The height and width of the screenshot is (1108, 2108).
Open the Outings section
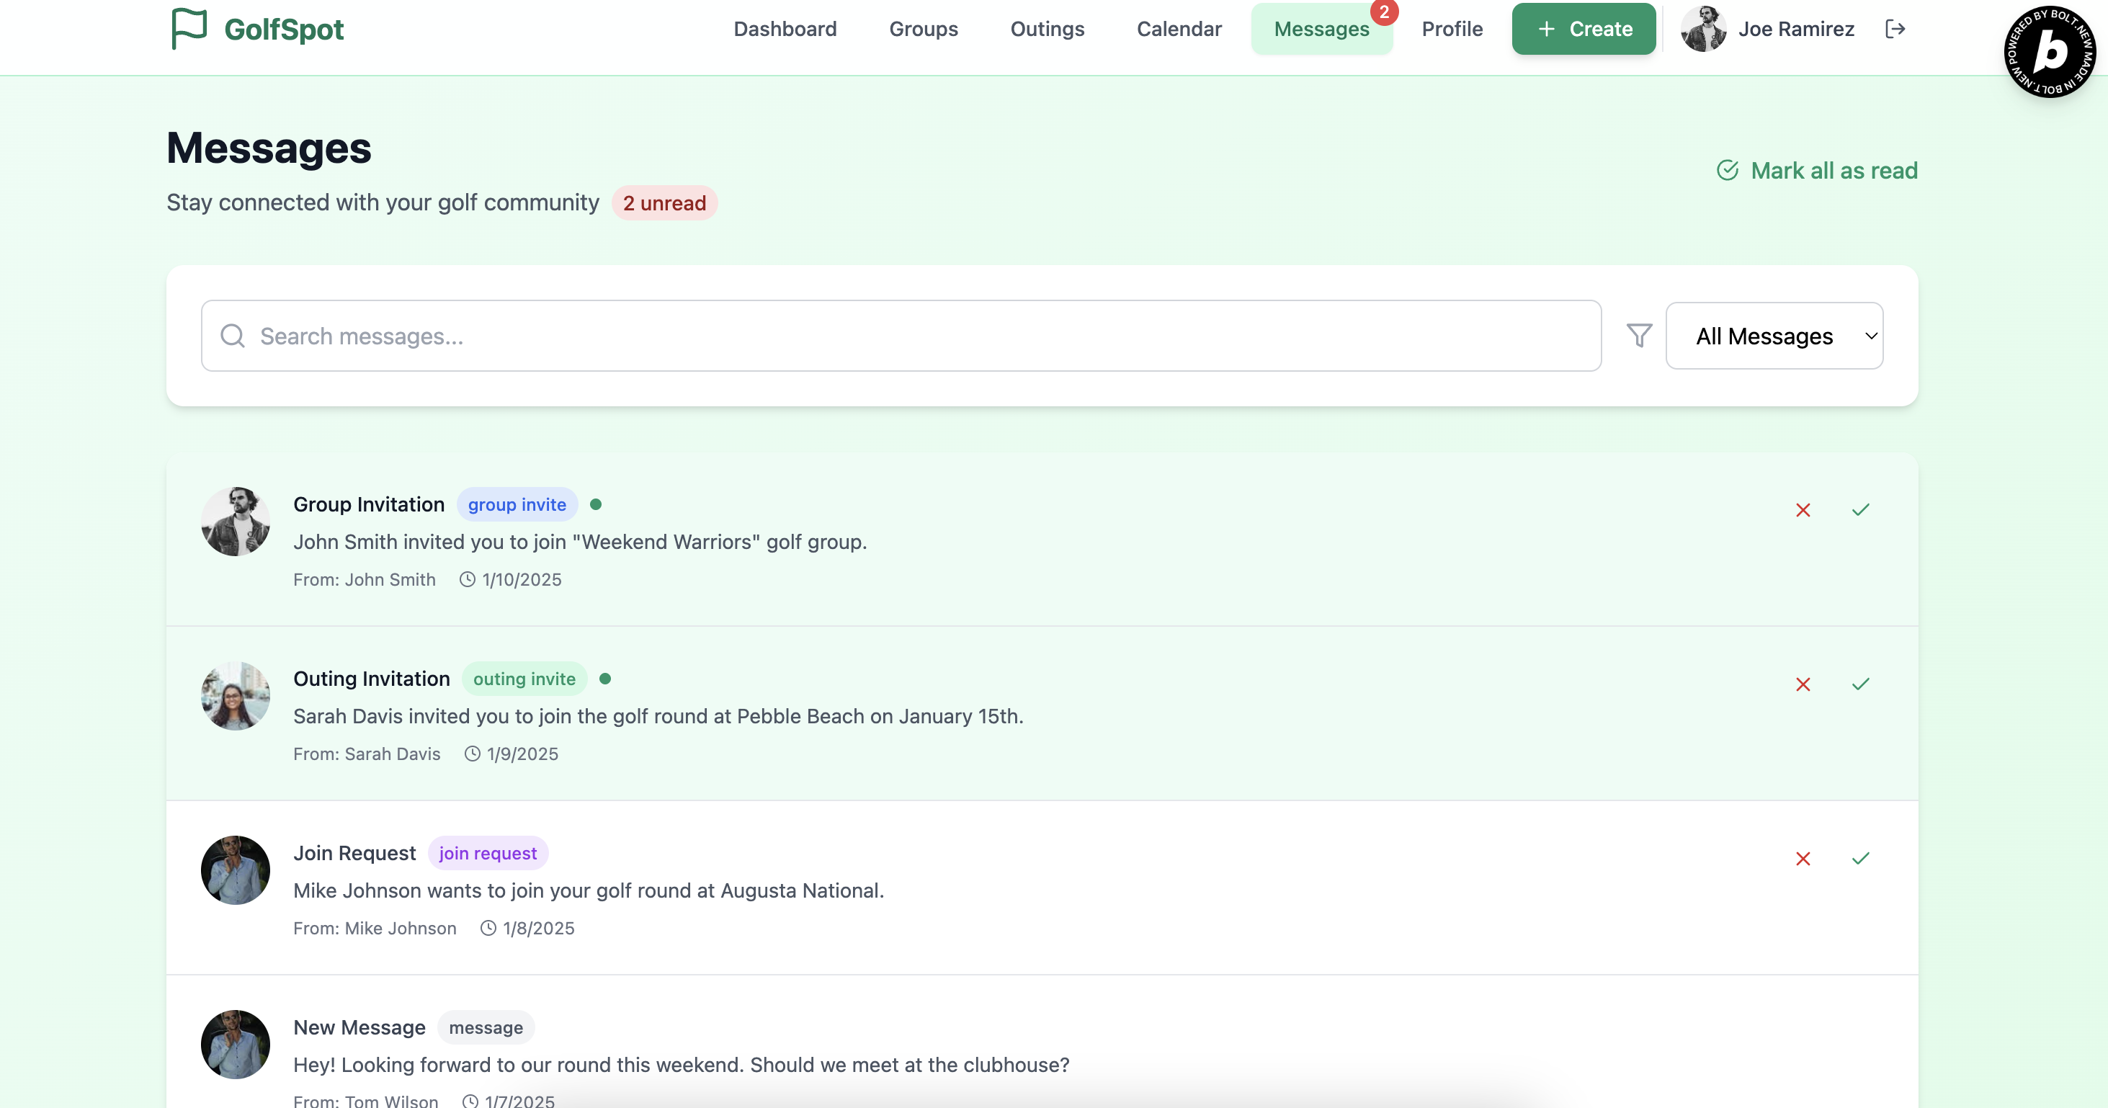point(1047,29)
